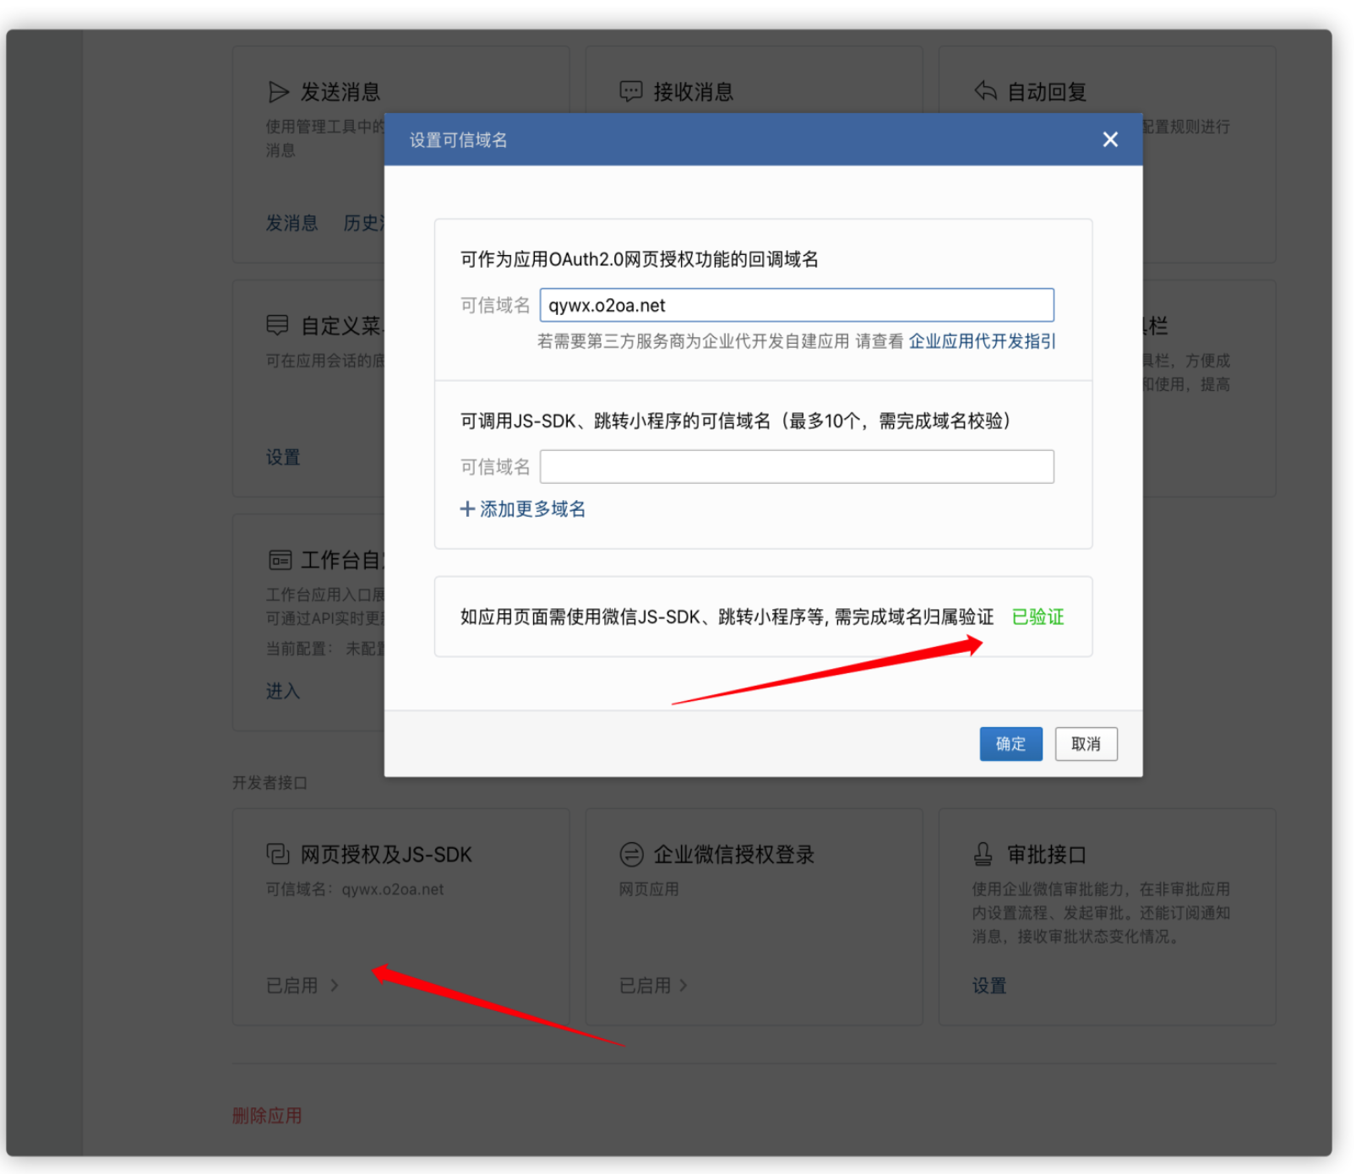The height and width of the screenshot is (1174, 1367).
Task: Click the 自动回复 reply arrow icon
Action: (985, 90)
